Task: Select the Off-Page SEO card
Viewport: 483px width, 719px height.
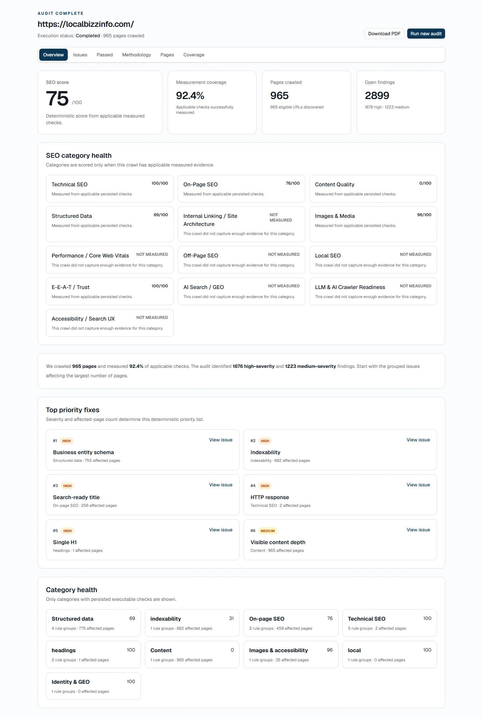Action: (x=241, y=260)
